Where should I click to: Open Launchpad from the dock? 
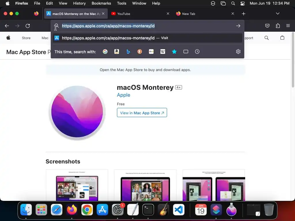click(x=41, y=209)
